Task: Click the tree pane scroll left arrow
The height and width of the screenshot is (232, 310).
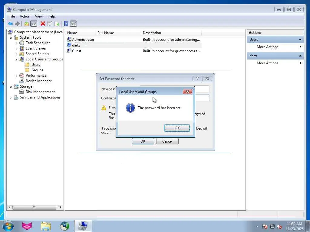Action: point(9,207)
